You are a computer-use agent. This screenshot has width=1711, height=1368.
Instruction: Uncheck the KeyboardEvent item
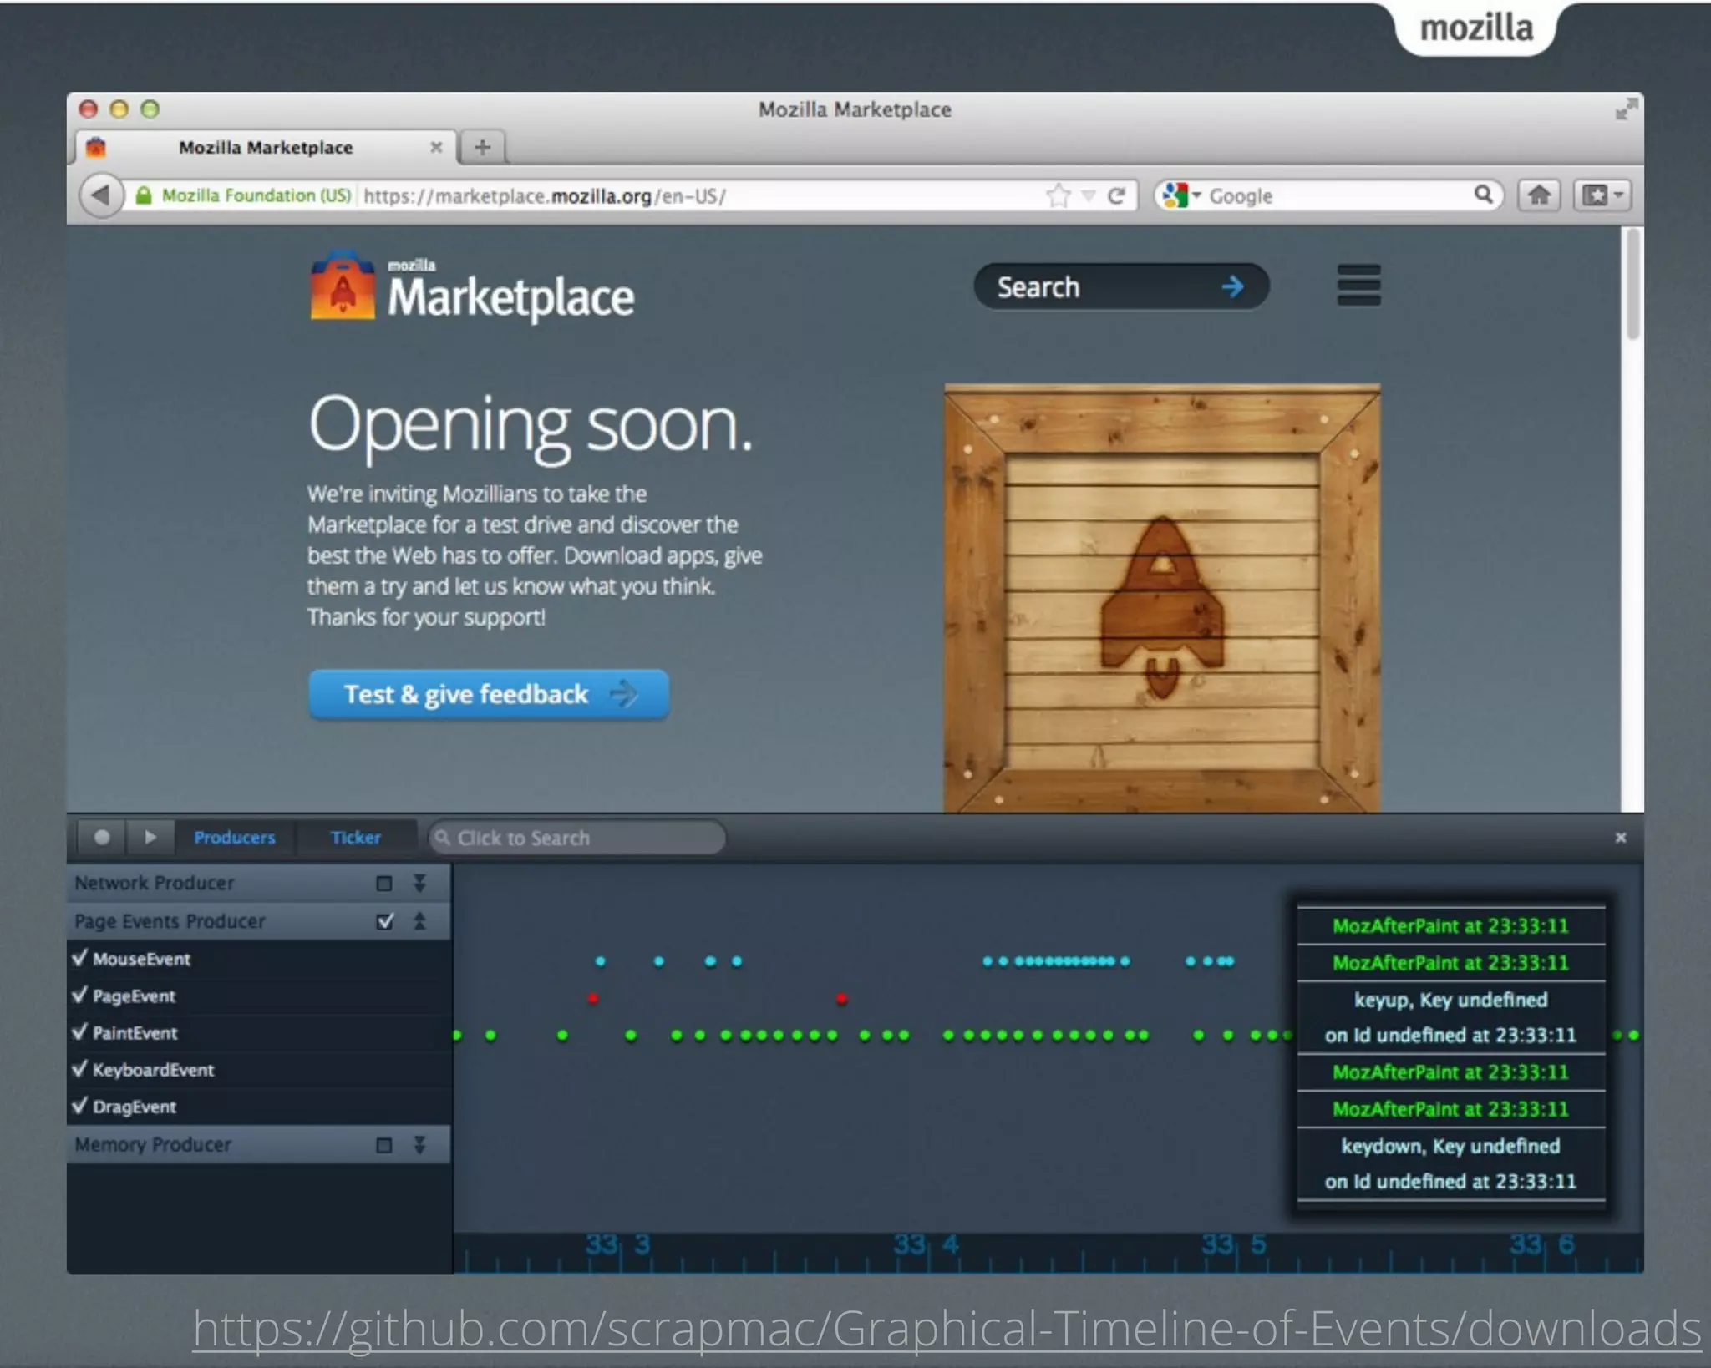[80, 1069]
